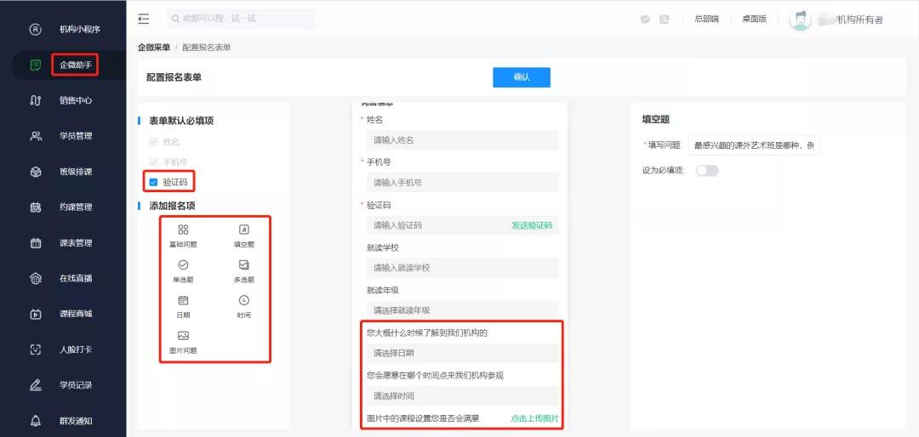This screenshot has width=919, height=437.
Task: Click the top search input box
Action: coord(240,19)
